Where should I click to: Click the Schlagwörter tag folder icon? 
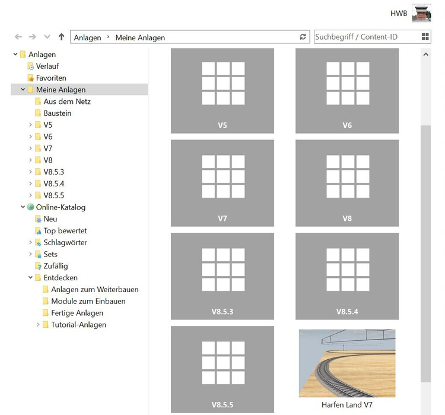pos(38,243)
